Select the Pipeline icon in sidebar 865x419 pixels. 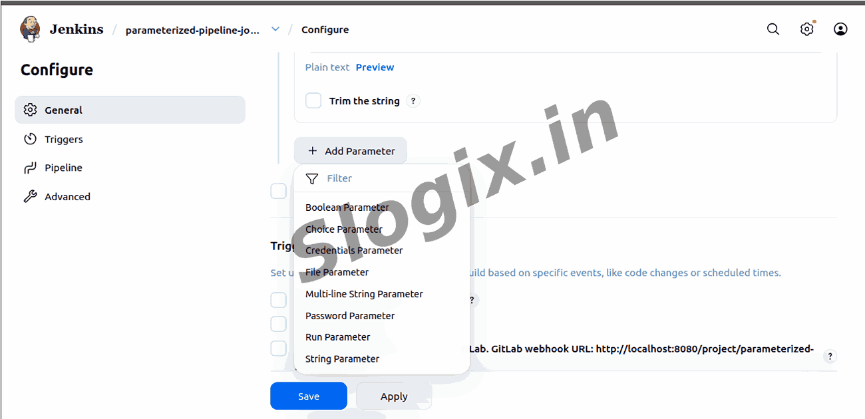point(30,168)
